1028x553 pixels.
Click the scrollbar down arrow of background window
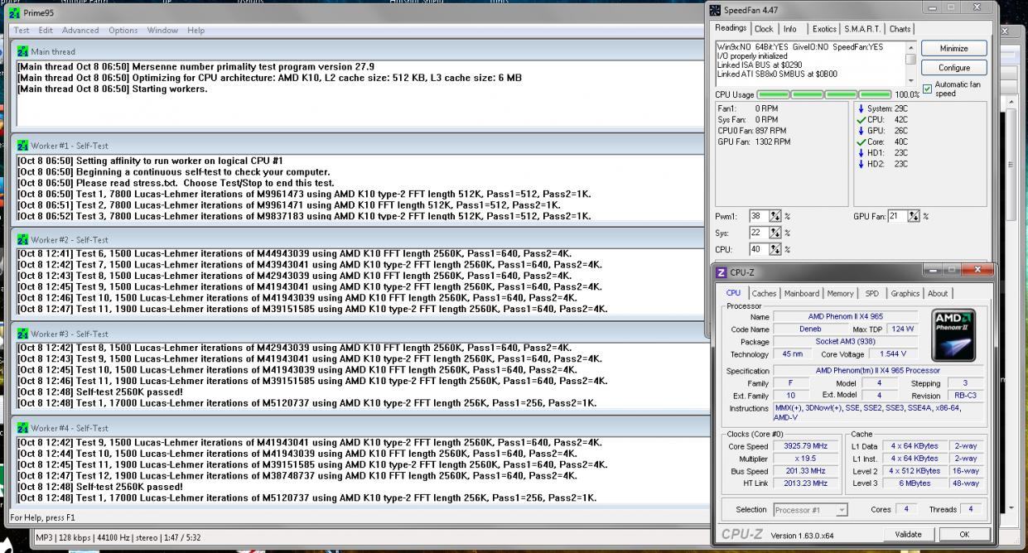(x=1013, y=507)
